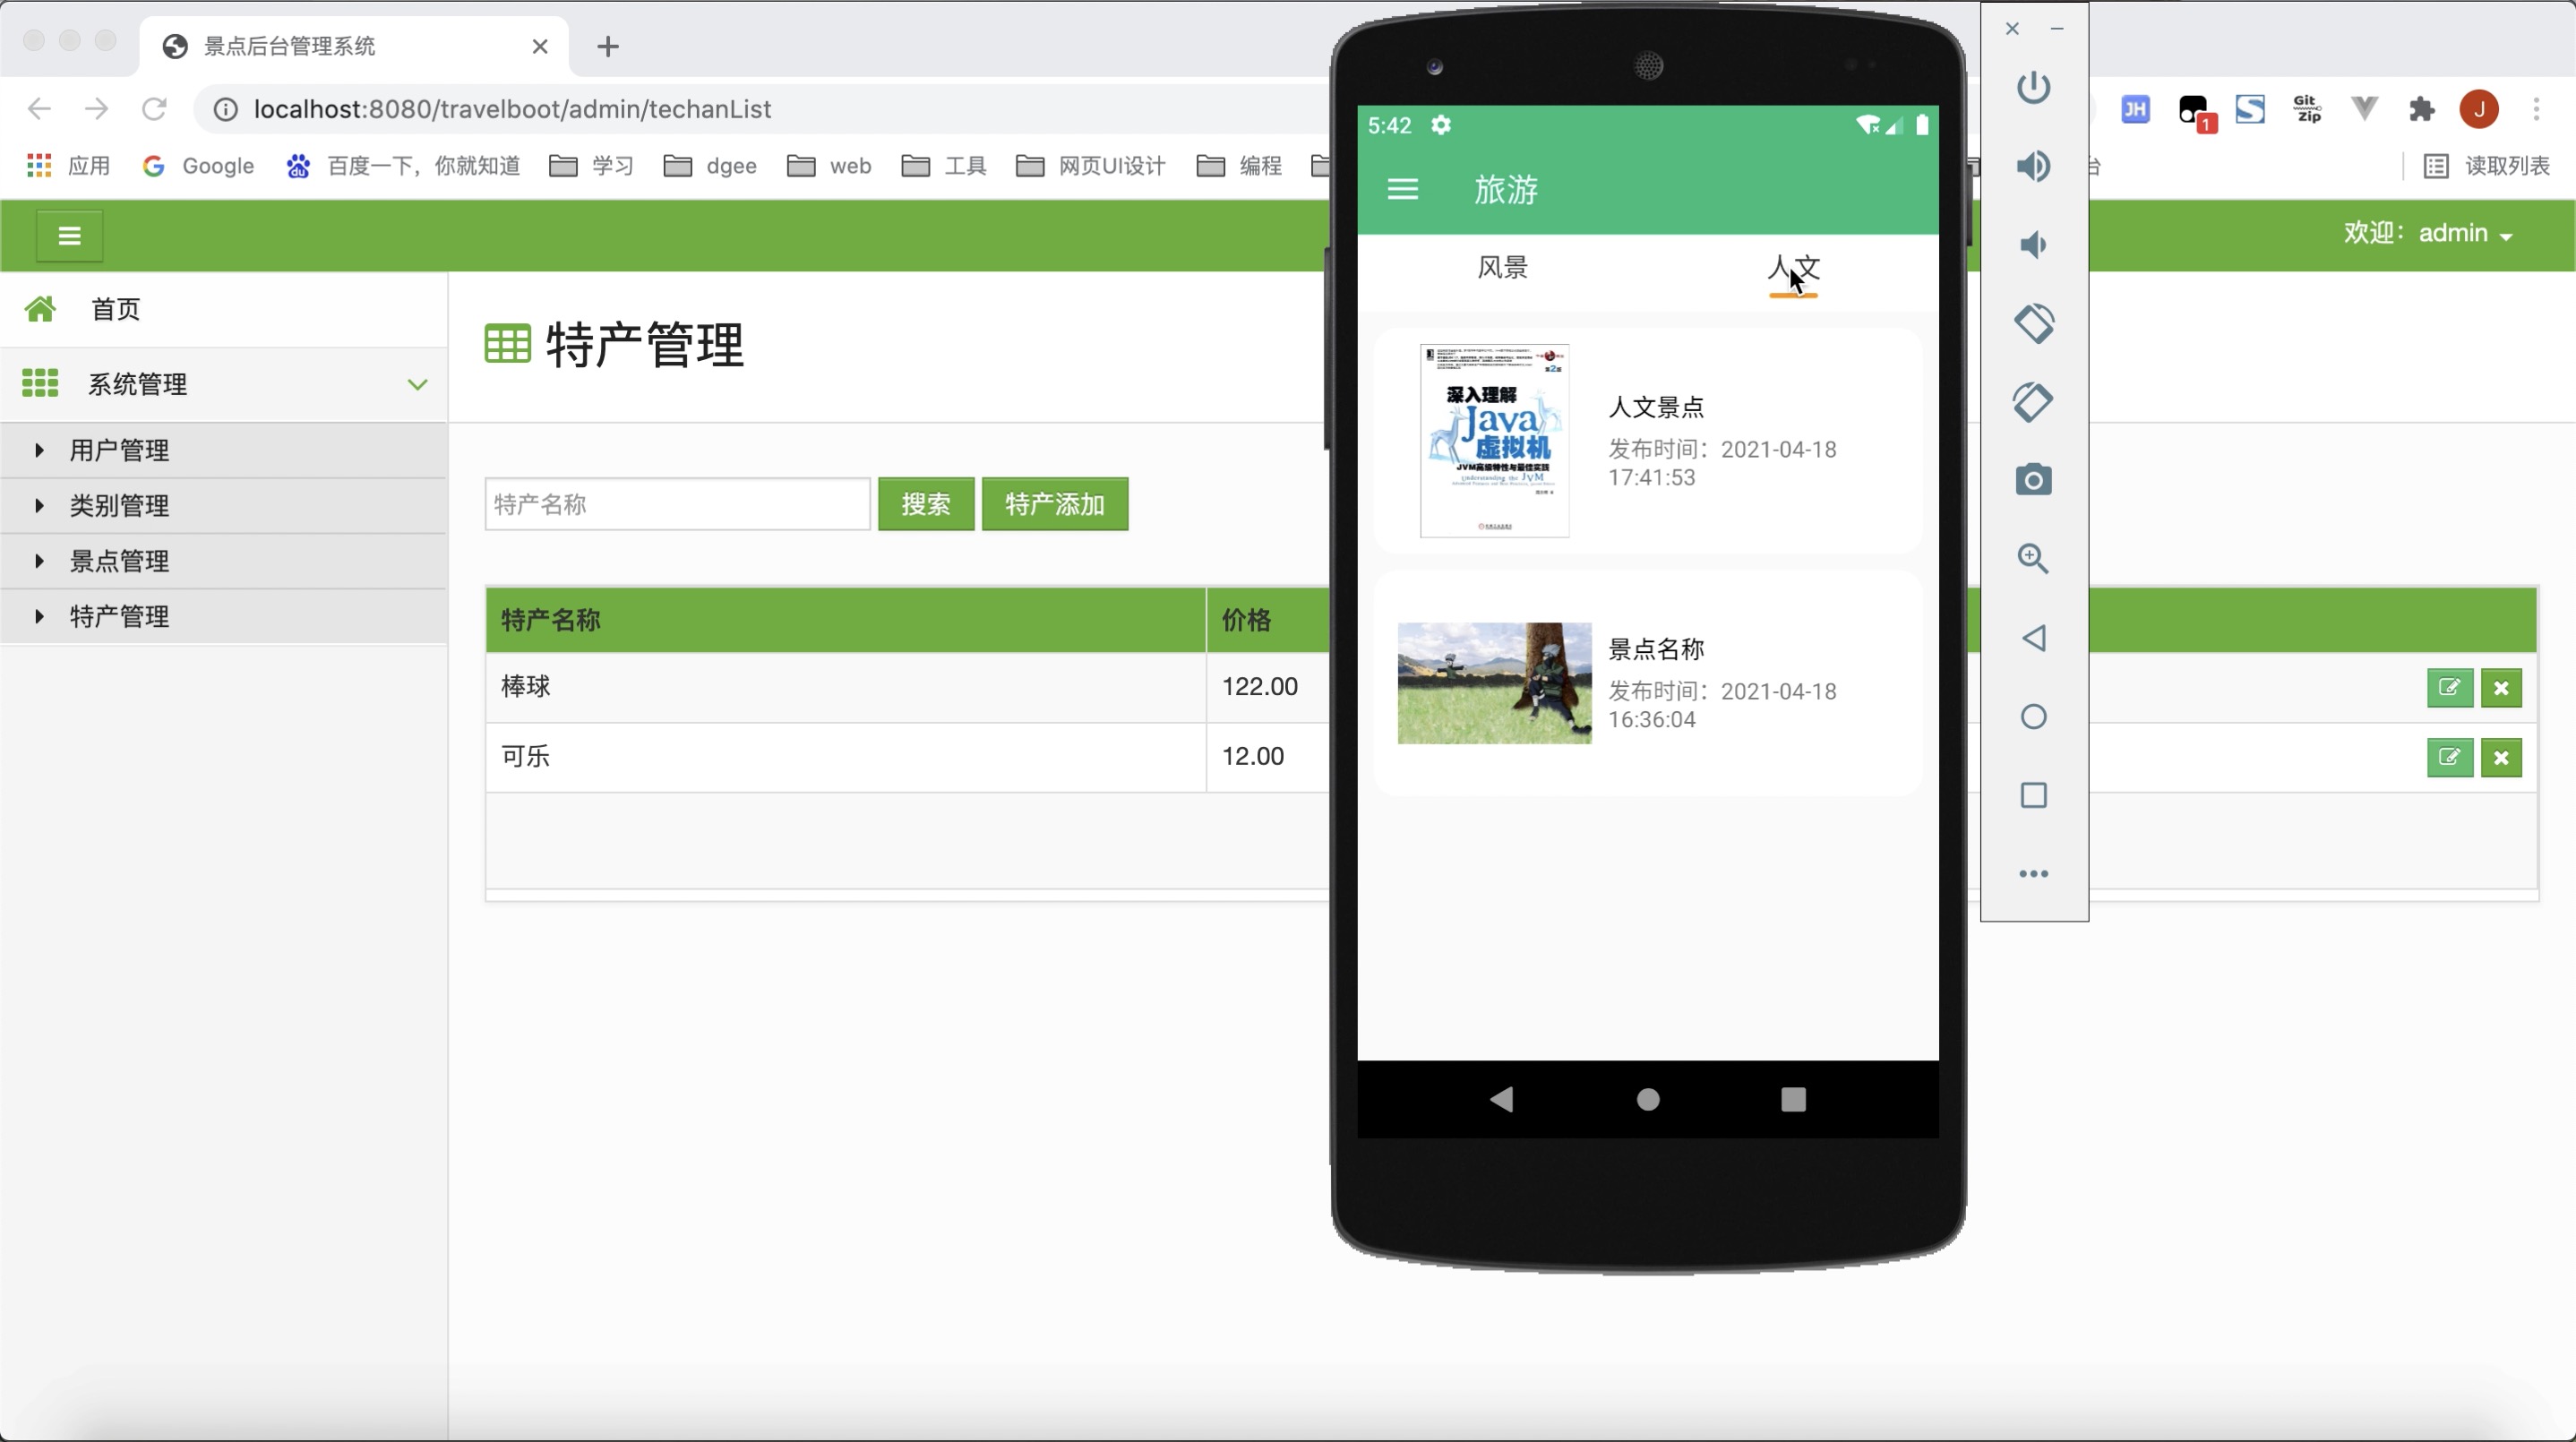Click the 搜索 button in 特产管理

925,504
